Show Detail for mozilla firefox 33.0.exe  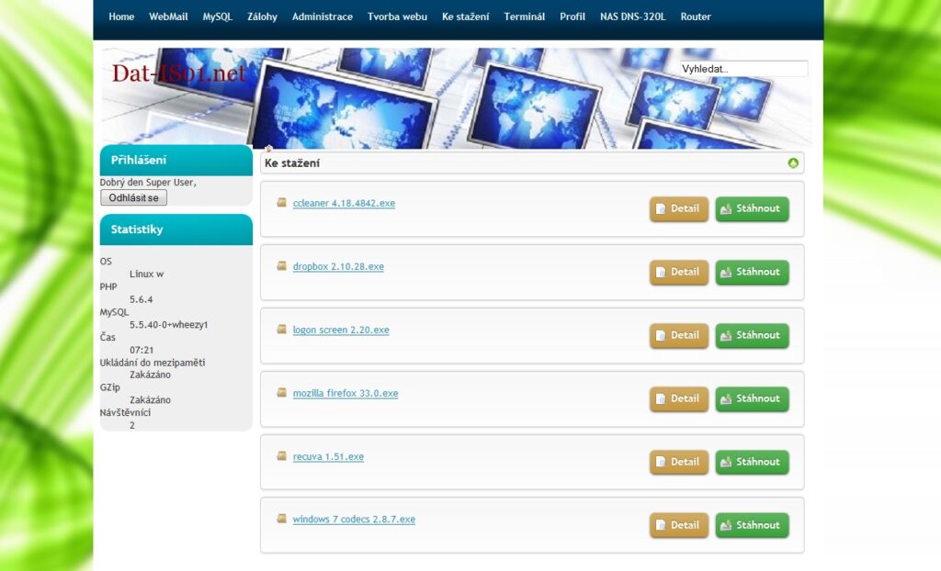pos(679,399)
